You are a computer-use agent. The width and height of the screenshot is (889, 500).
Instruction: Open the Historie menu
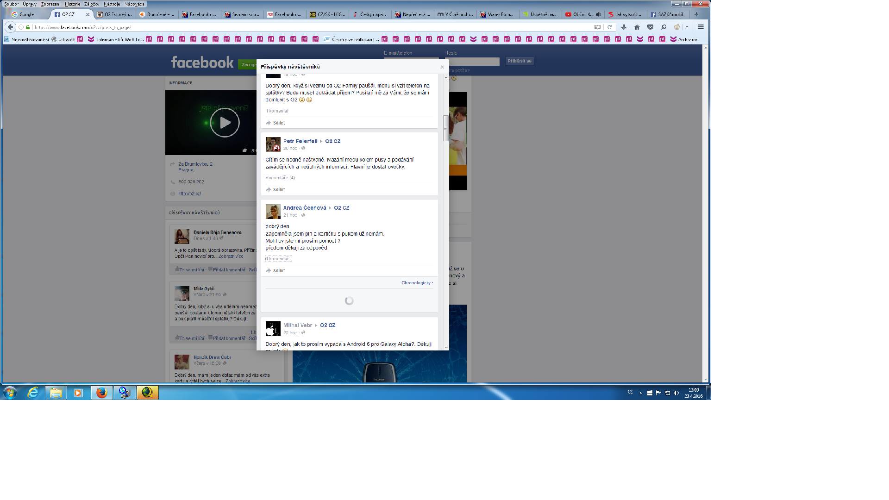click(72, 4)
